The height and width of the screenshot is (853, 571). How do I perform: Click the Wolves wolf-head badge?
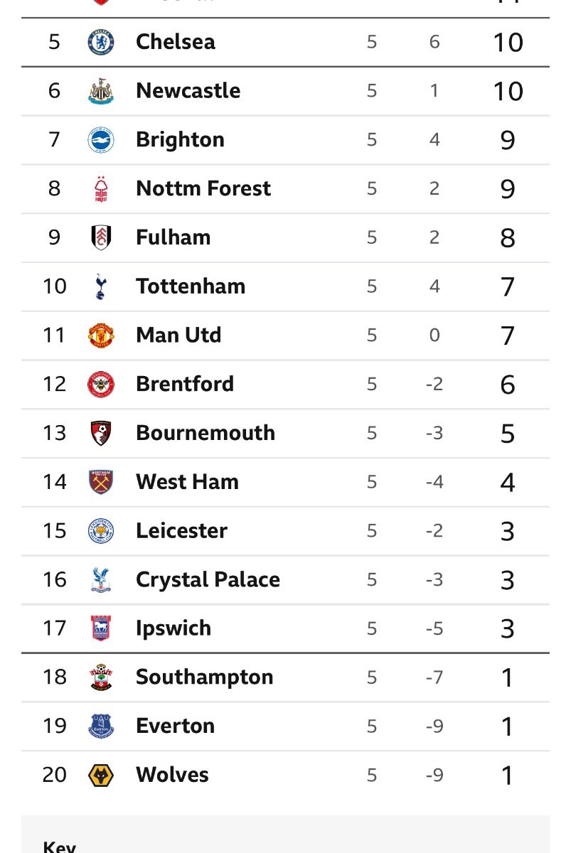[100, 776]
